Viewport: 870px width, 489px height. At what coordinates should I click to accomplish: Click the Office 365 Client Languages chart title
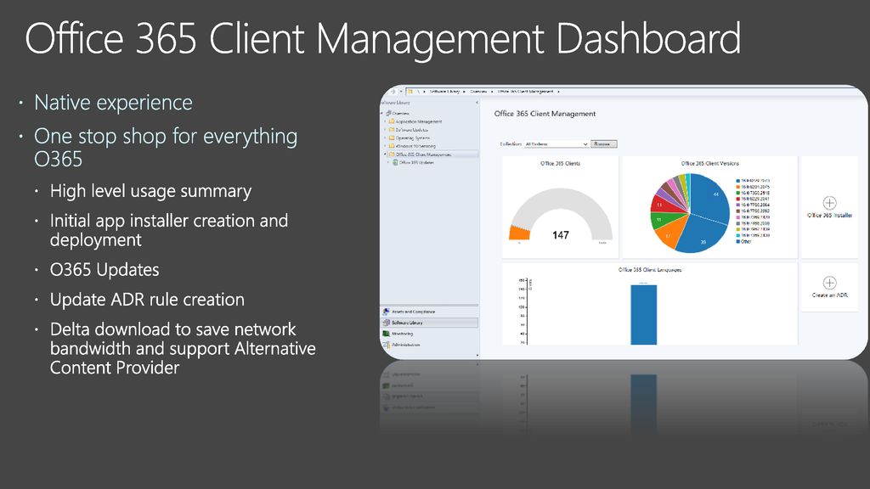pyautogui.click(x=650, y=270)
